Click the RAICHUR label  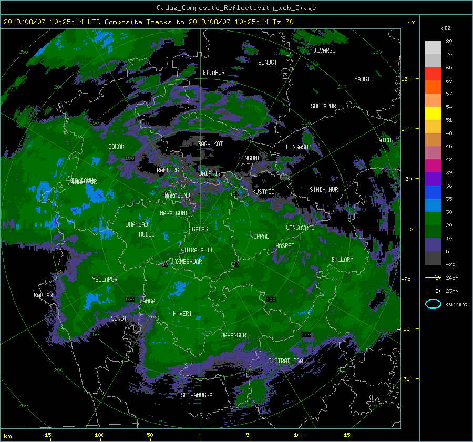pyautogui.click(x=386, y=140)
